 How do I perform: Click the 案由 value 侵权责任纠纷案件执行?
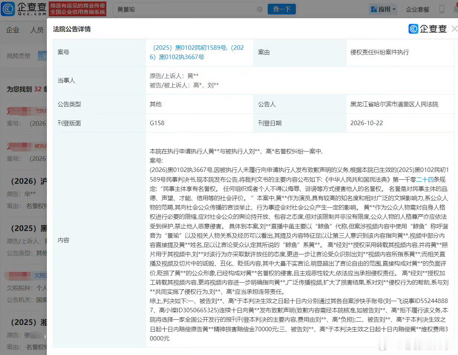pyautogui.click(x=380, y=52)
